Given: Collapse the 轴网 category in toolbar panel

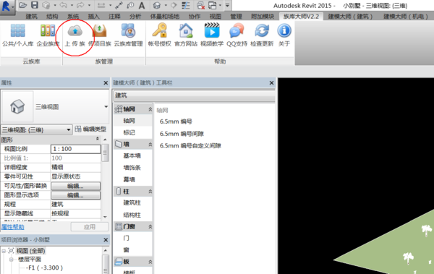Looking at the screenshot, I should (150, 109).
